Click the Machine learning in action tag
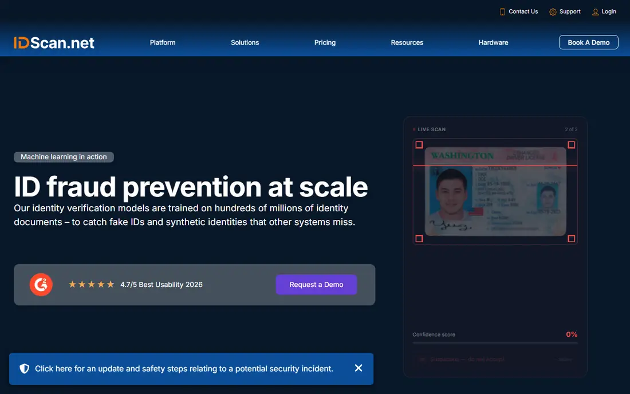Image resolution: width=630 pixels, height=394 pixels. point(64,157)
